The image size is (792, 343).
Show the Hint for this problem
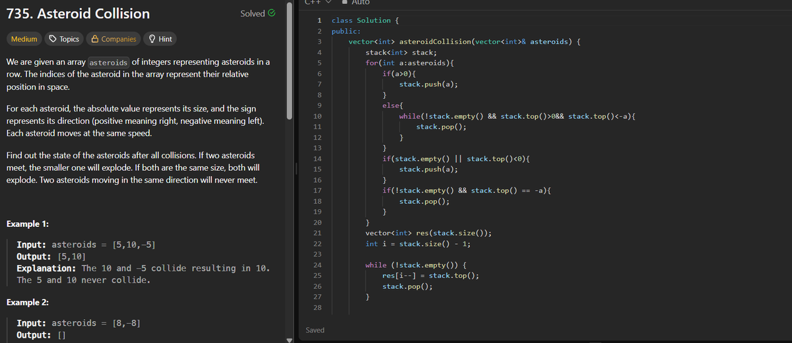click(160, 39)
